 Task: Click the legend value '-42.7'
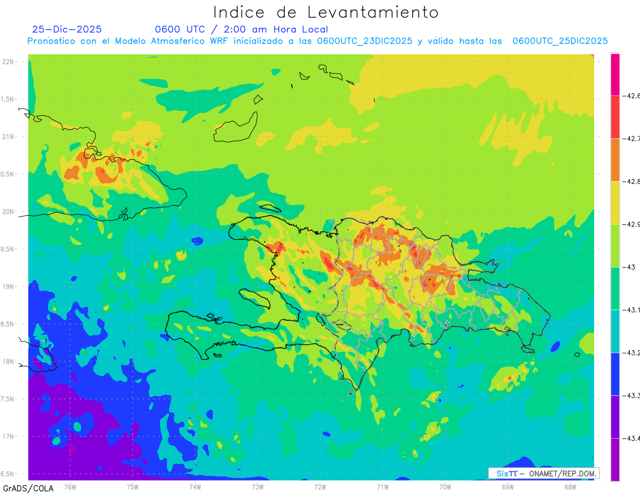[x=631, y=139]
